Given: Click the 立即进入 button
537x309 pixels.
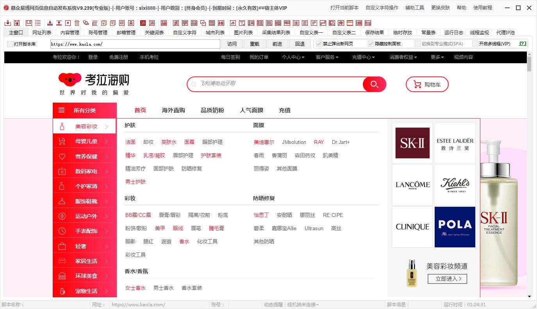Looking at the screenshot, I should pos(448,279).
